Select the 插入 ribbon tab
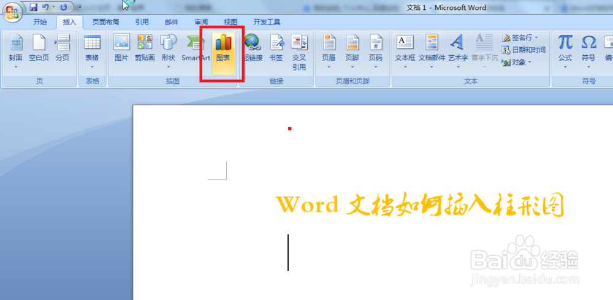The height and width of the screenshot is (300, 613). pos(70,22)
